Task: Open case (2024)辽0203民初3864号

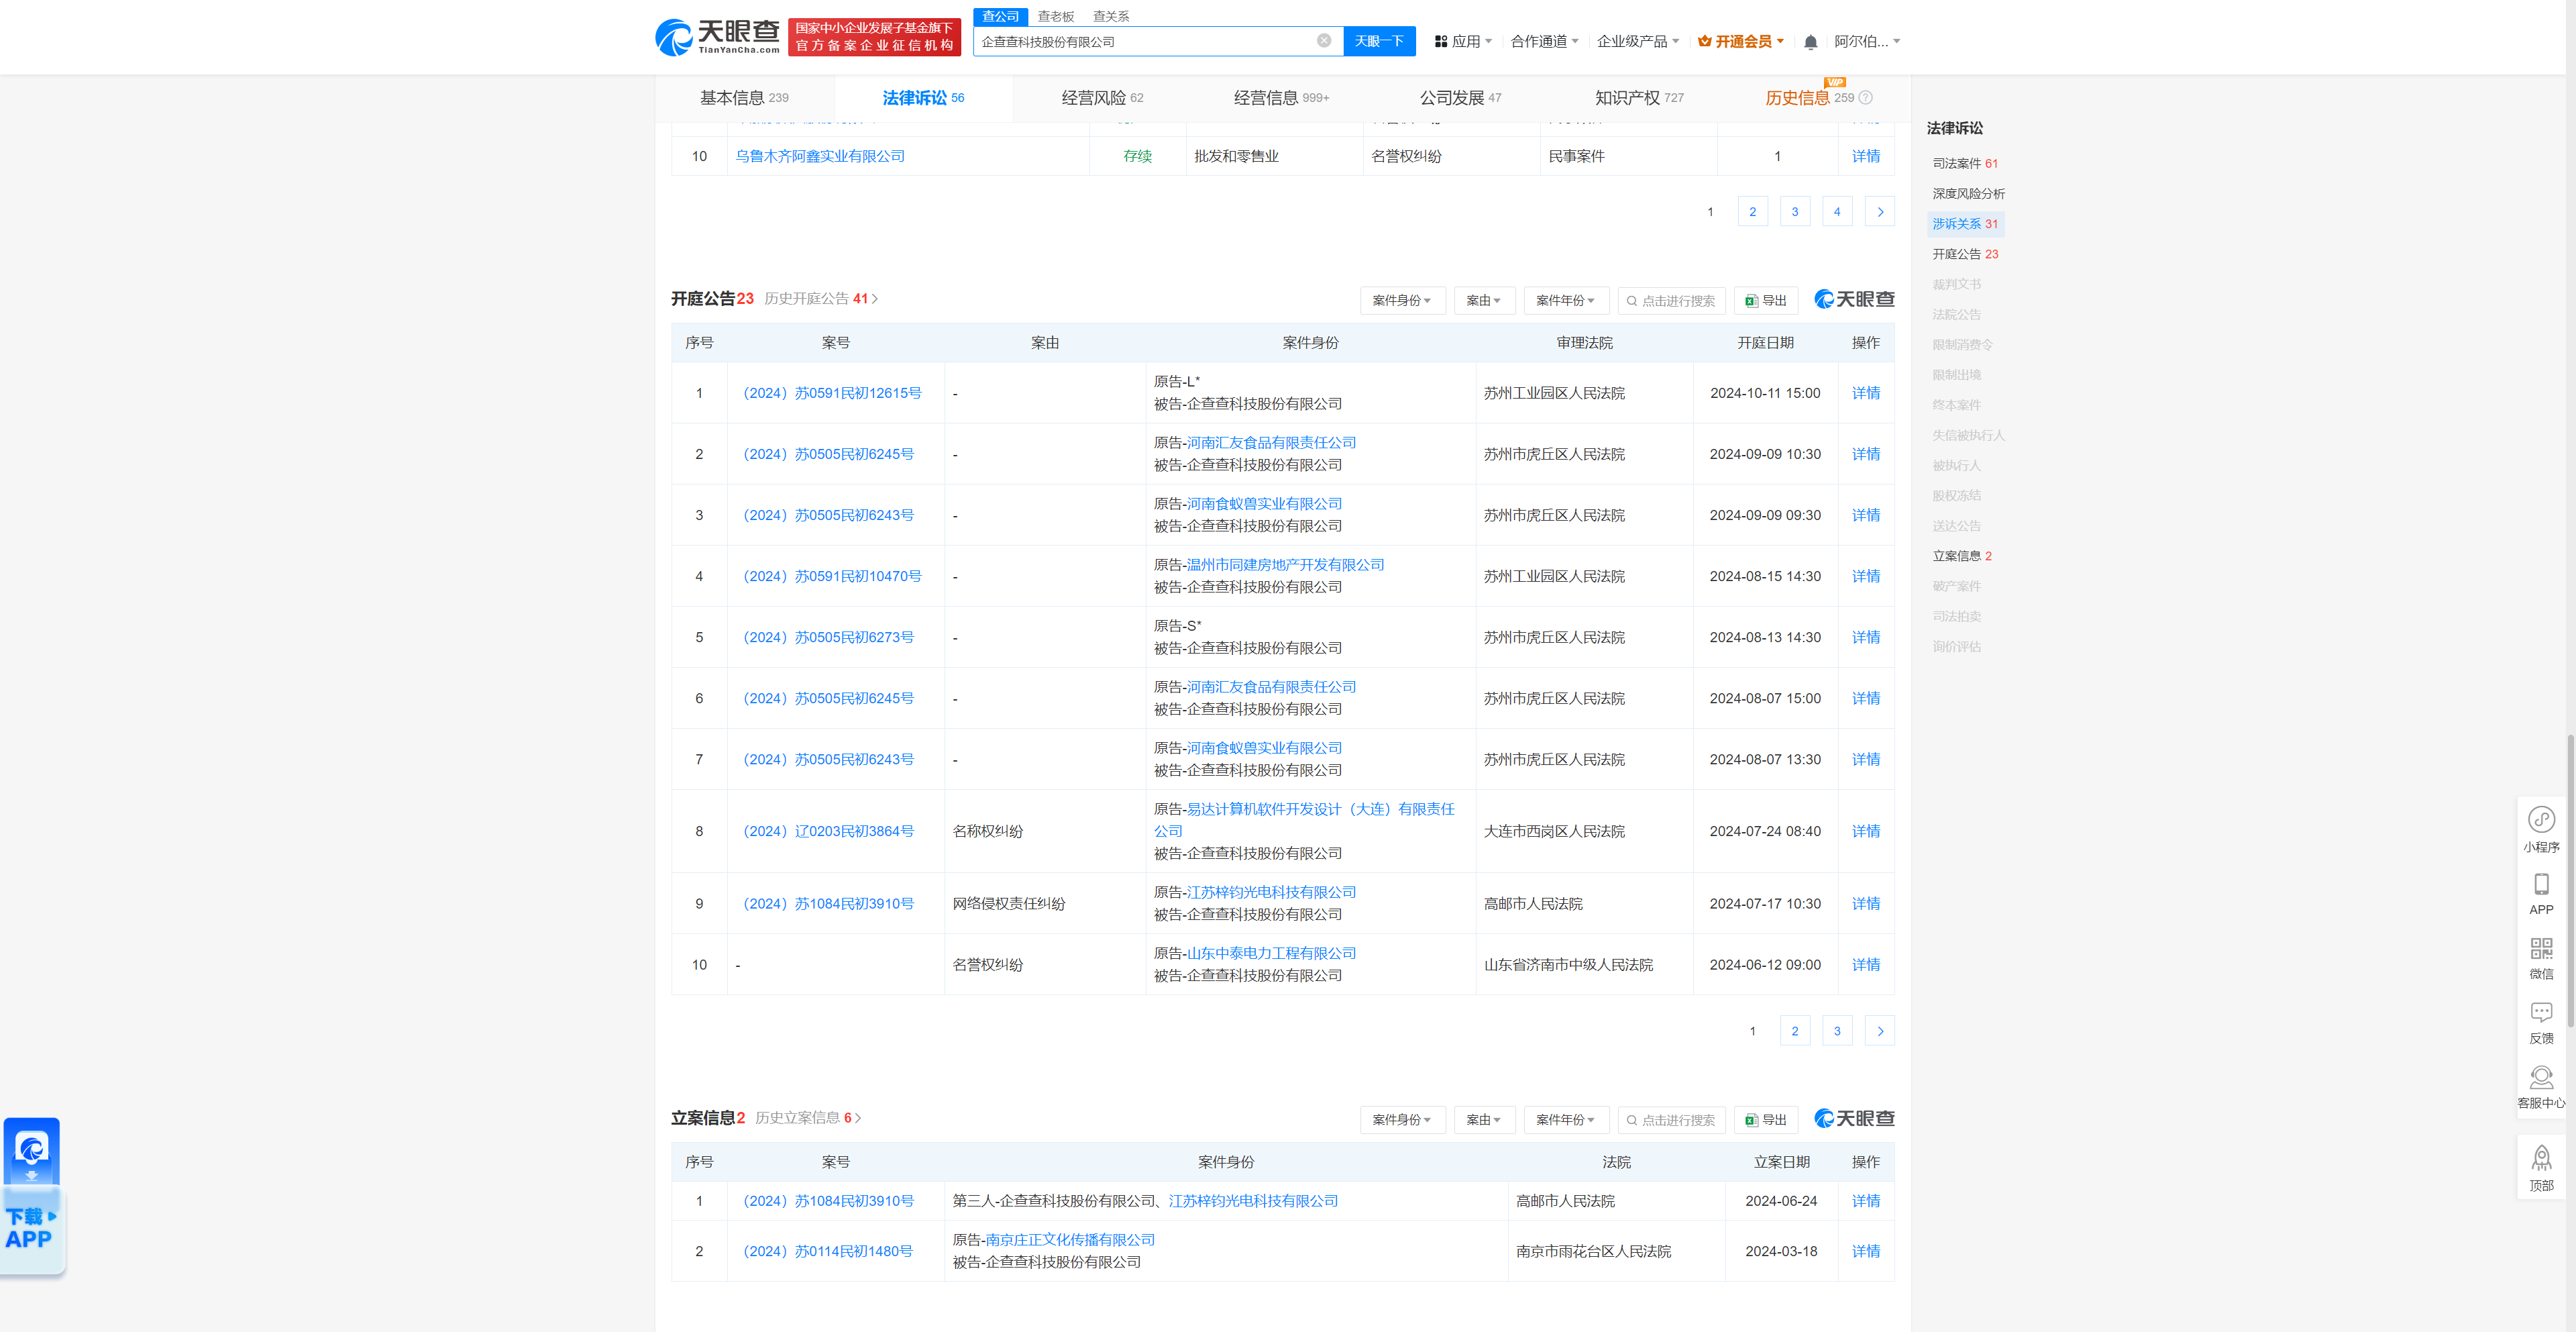Action: [x=828, y=831]
